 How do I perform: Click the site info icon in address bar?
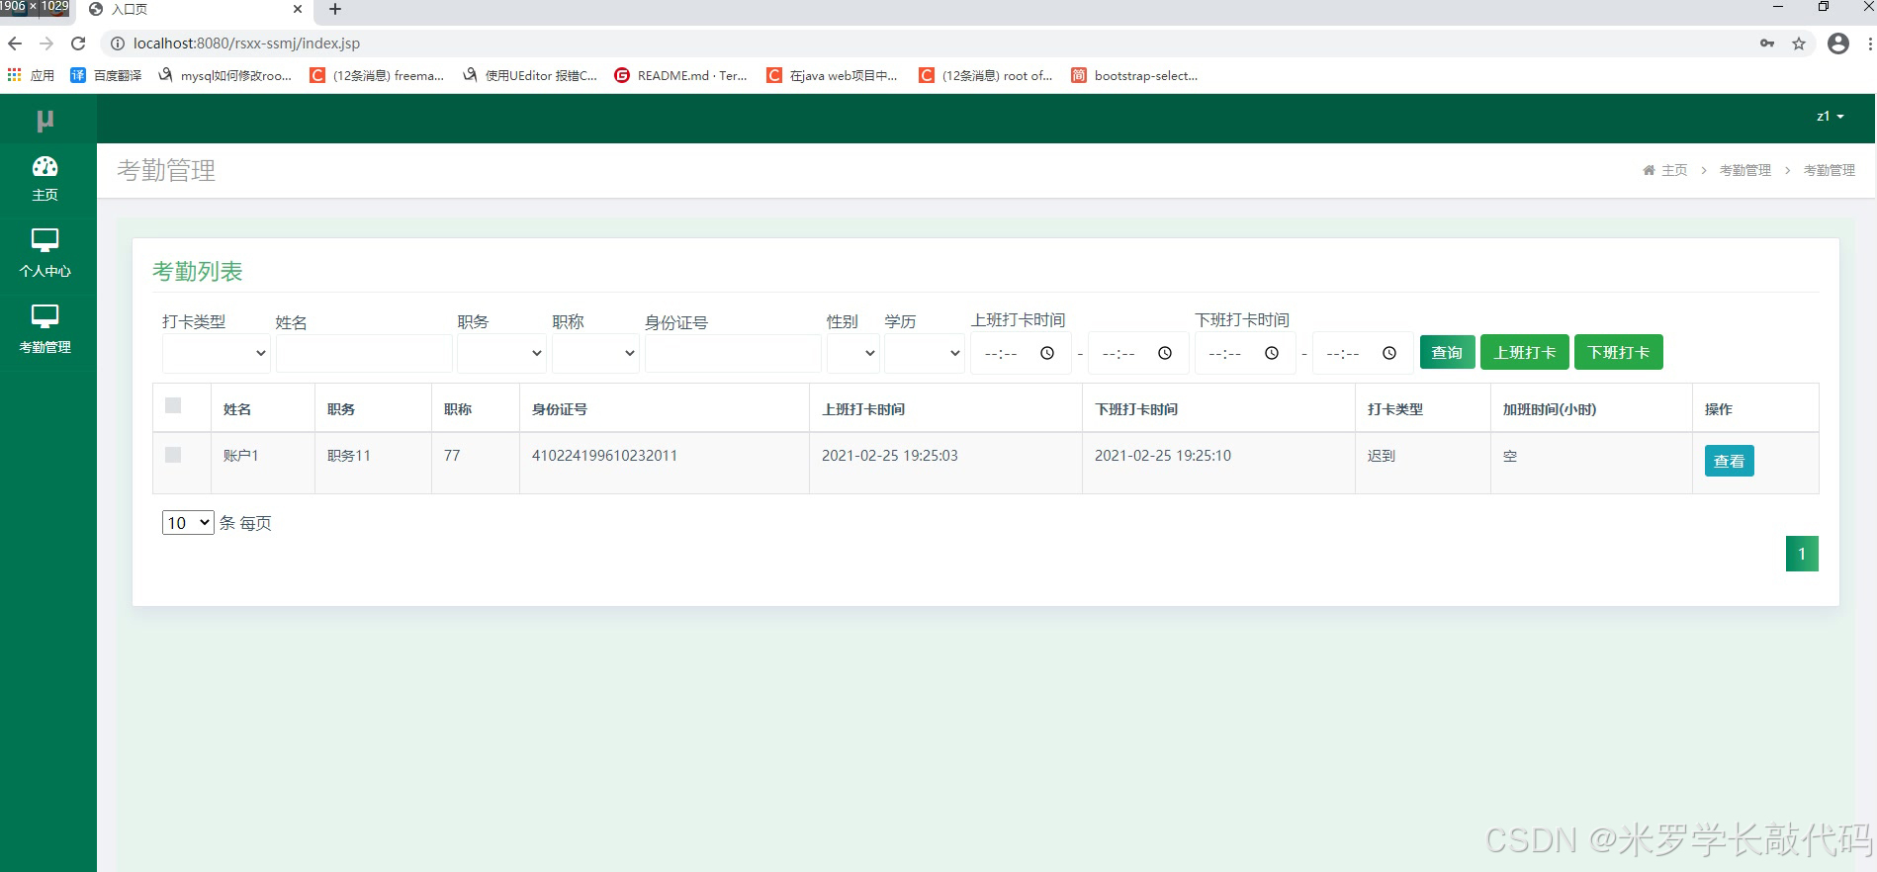117,44
